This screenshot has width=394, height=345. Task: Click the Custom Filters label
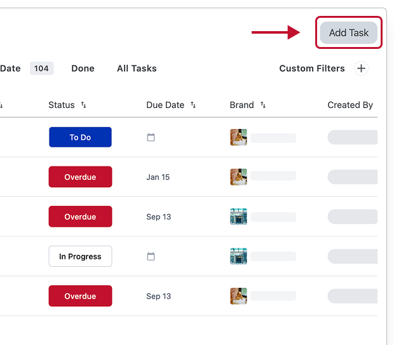click(x=311, y=69)
